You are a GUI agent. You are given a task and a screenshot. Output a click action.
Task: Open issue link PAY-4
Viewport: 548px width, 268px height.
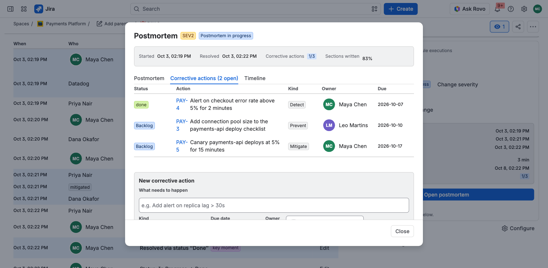(x=182, y=105)
